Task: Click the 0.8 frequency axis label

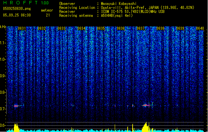Action: tap(3, 92)
